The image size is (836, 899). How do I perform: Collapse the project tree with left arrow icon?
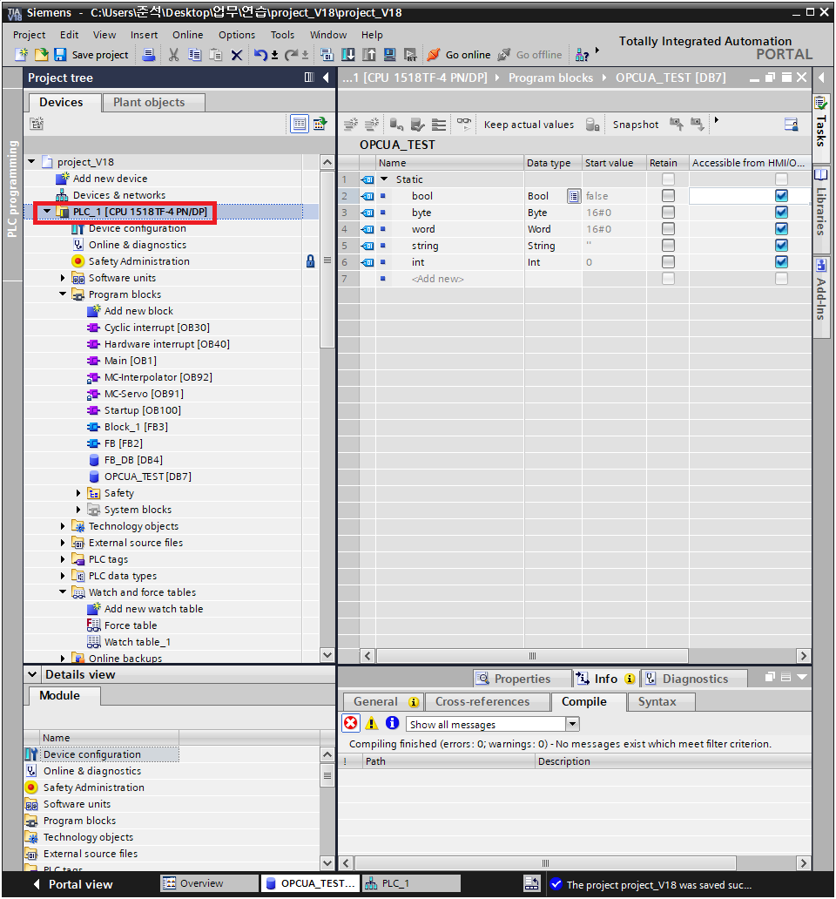point(326,78)
